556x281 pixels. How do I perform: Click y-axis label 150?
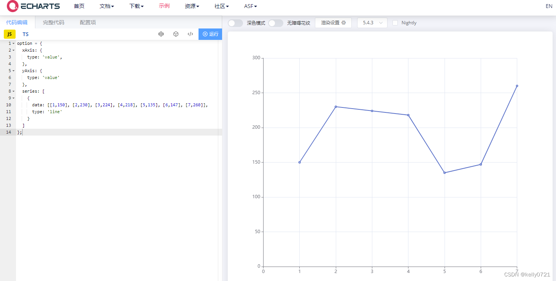pos(256,162)
